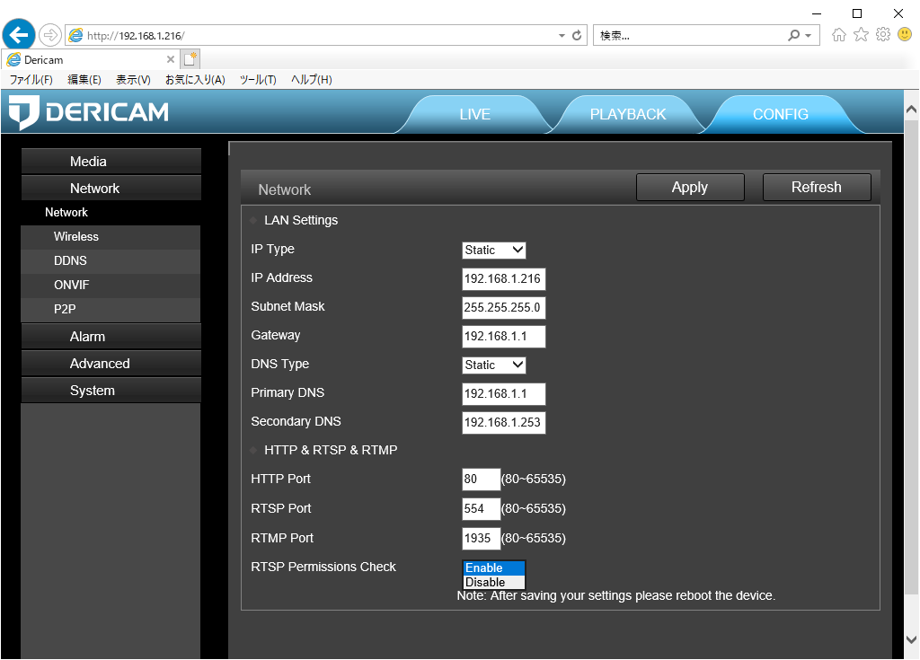Minimize the browser window

[x=816, y=13]
